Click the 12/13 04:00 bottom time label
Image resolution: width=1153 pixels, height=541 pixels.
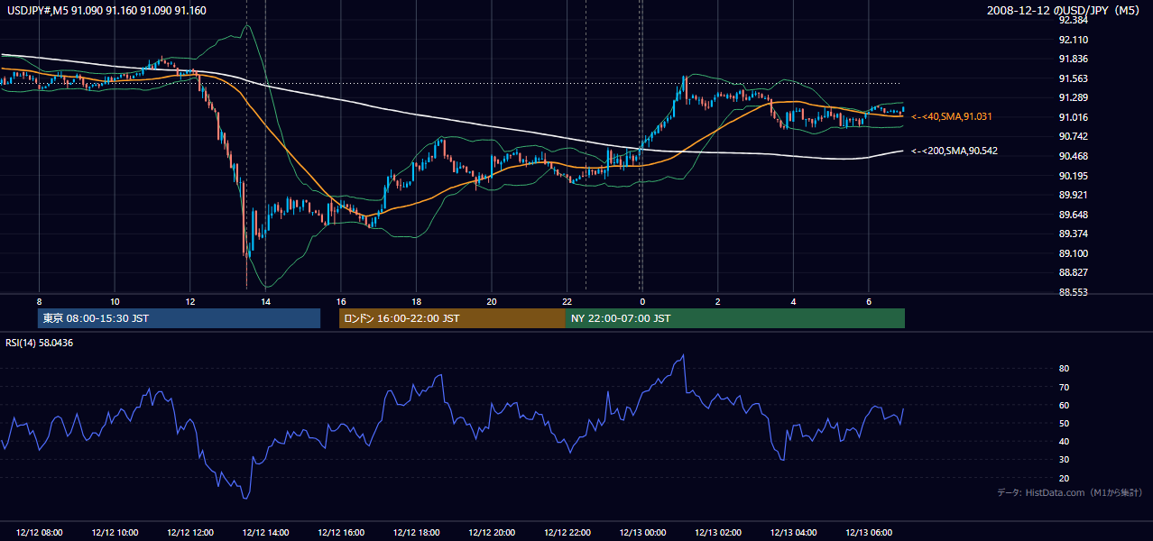click(x=793, y=532)
